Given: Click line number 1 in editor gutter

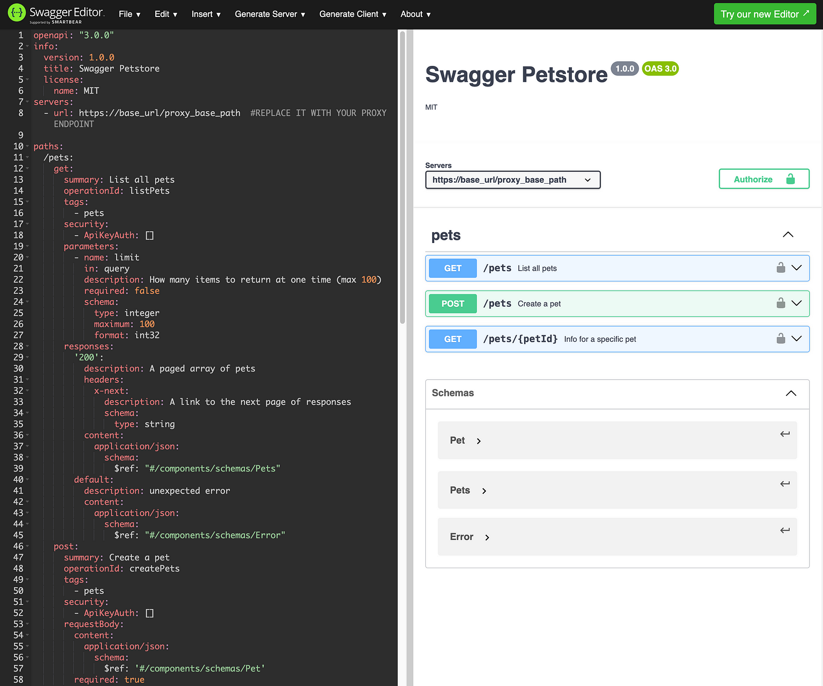Looking at the screenshot, I should [x=21, y=35].
